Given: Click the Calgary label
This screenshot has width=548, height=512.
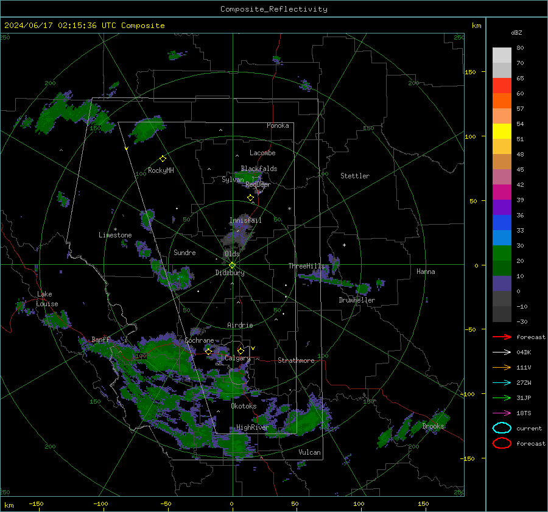Looking at the screenshot, I should coord(237,358).
